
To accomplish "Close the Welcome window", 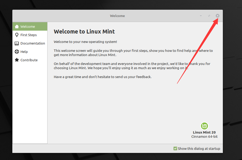I will [x=217, y=15].
